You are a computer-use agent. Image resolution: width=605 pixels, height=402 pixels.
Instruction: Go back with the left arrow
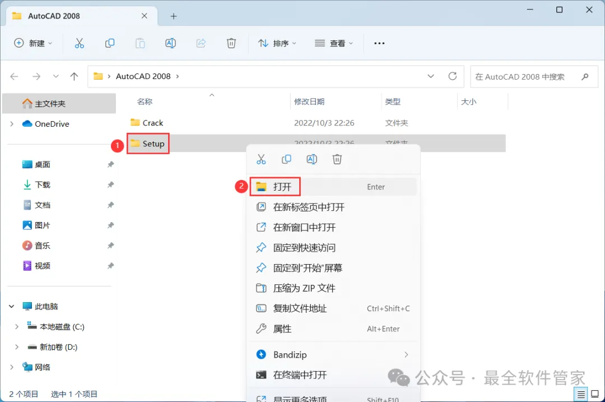14,76
